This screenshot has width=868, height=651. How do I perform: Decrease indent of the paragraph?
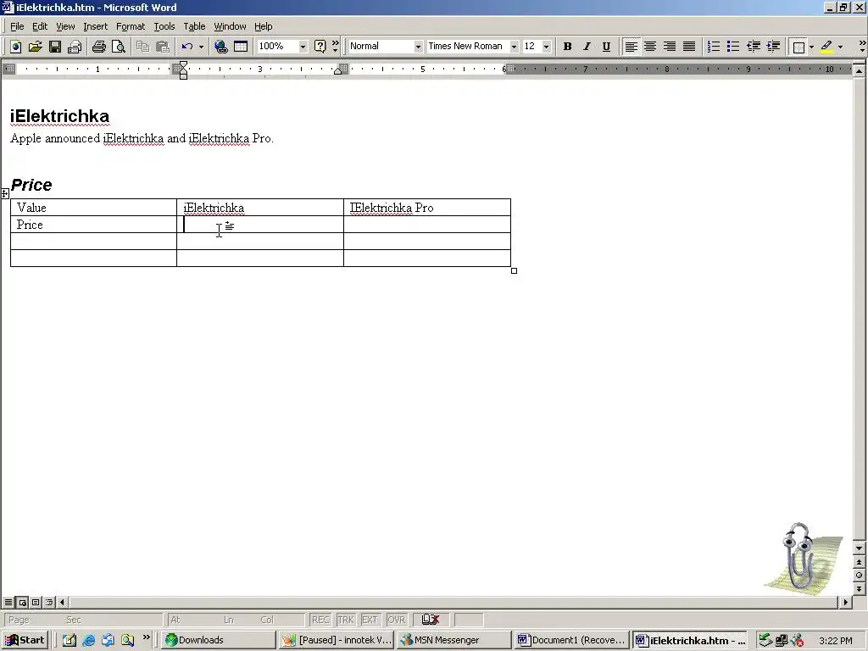coord(754,47)
